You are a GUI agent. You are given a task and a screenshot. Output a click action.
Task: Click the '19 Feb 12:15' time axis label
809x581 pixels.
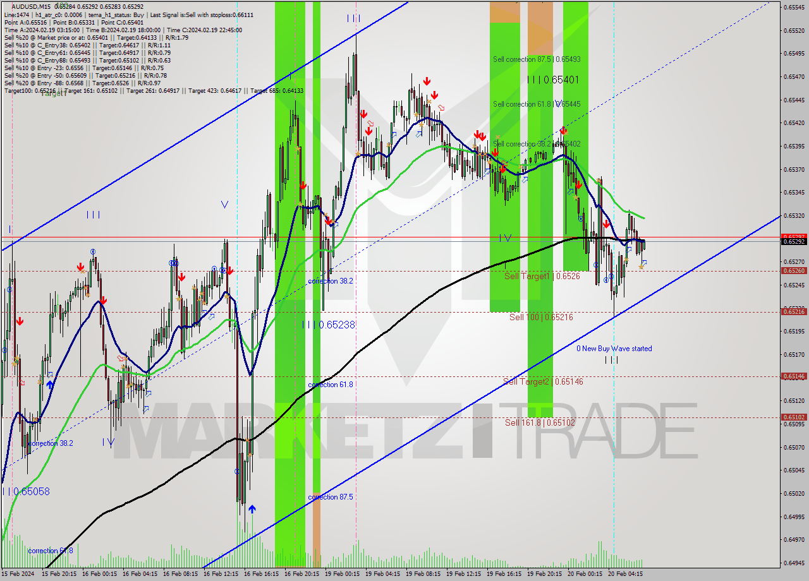coord(464,574)
